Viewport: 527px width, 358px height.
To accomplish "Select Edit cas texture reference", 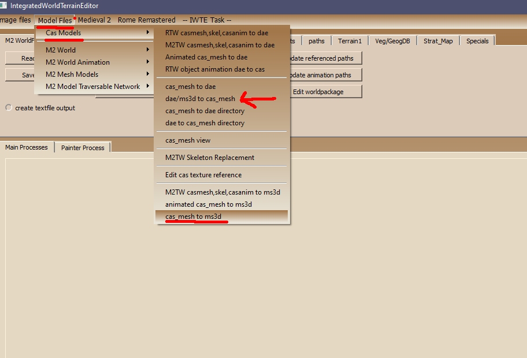I will [x=221, y=175].
